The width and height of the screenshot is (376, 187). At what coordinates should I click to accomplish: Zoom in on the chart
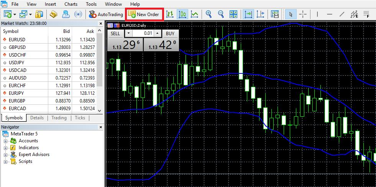click(209, 15)
